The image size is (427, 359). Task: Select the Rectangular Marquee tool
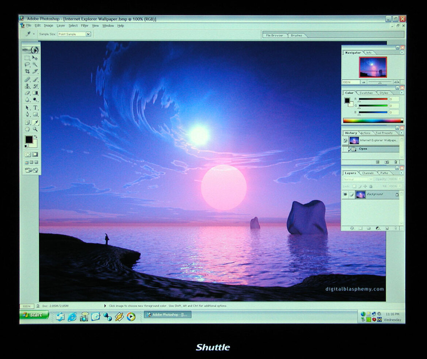click(x=27, y=58)
